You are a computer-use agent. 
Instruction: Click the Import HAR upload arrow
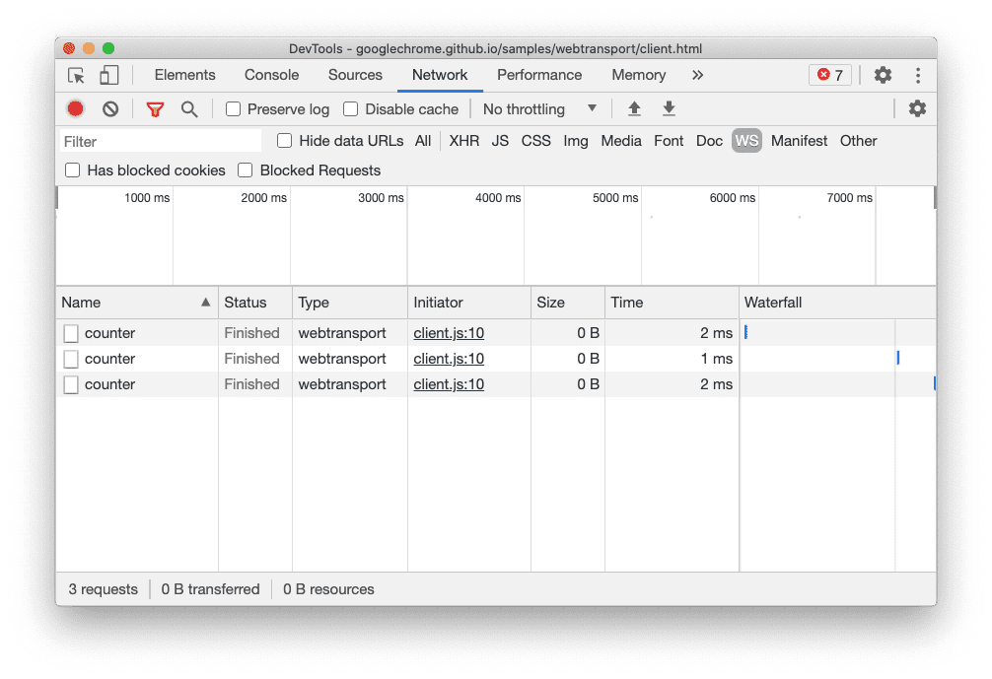point(634,109)
